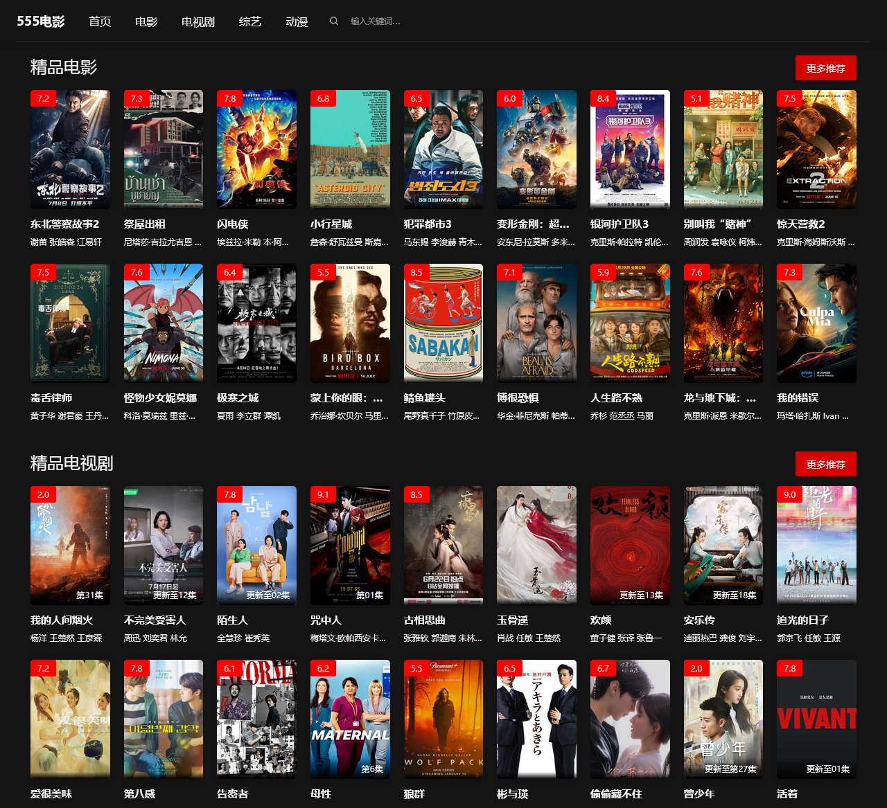Image resolution: width=887 pixels, height=808 pixels.
Task: Open the 东北警察故事2 poster
Action: coord(70,150)
